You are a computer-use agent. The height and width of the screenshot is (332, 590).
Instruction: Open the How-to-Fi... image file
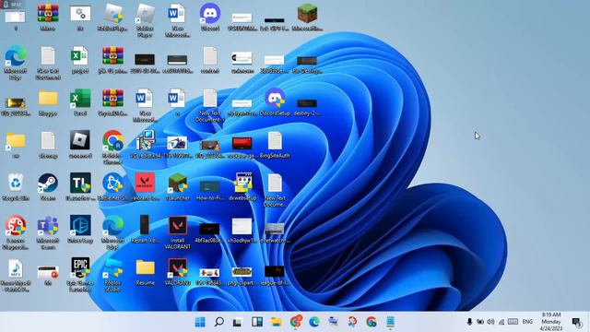point(209,186)
